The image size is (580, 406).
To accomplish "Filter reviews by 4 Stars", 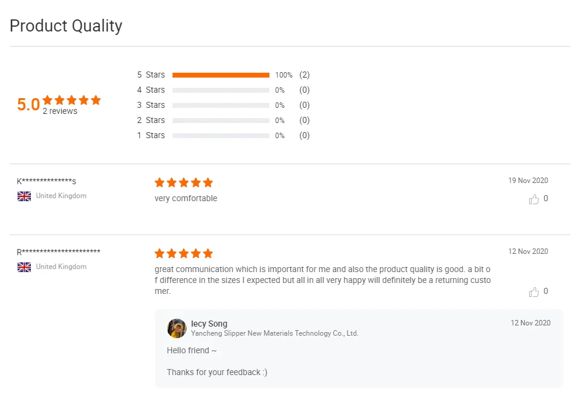I will point(151,90).
